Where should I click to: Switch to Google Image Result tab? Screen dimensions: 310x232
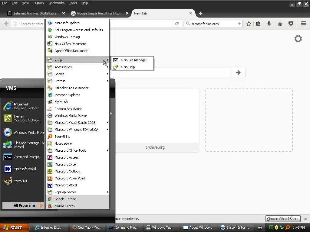[97, 13]
